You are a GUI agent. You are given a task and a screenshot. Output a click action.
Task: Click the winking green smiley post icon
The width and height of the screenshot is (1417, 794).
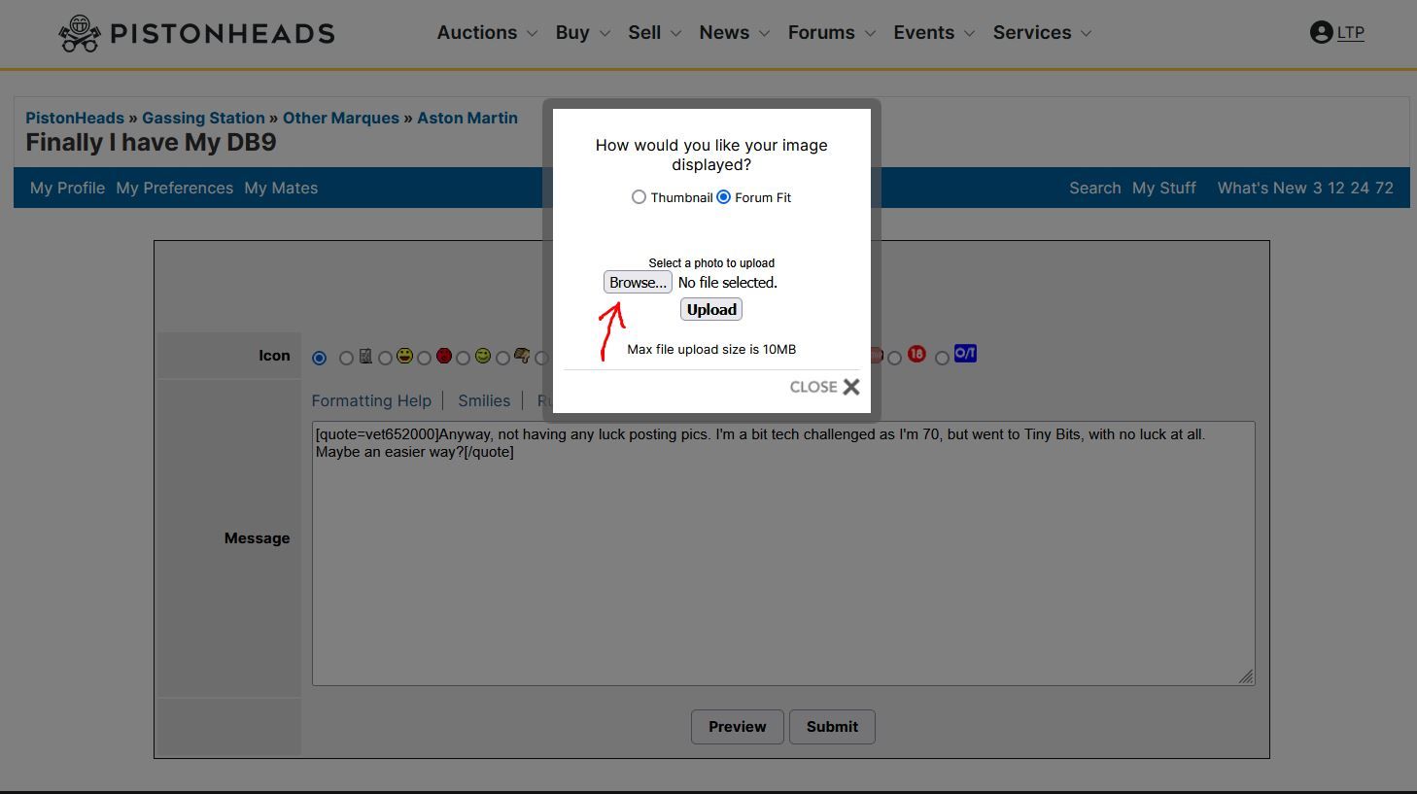483,357
